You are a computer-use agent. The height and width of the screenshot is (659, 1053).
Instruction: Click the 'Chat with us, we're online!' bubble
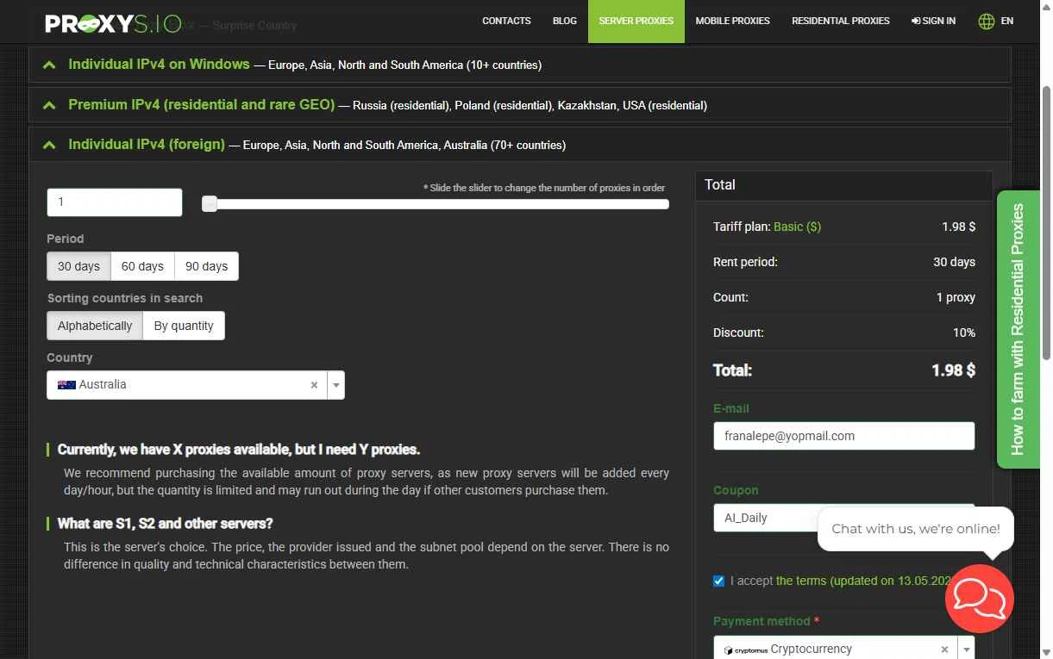tap(916, 529)
